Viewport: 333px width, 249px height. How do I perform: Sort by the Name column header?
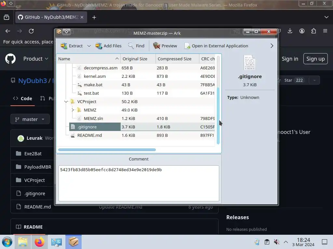pyautogui.click(x=88, y=59)
